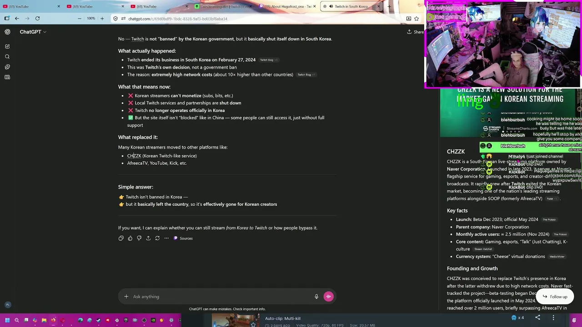The height and width of the screenshot is (327, 582).
Task: Zoom out with the minus button
Action: (80, 19)
